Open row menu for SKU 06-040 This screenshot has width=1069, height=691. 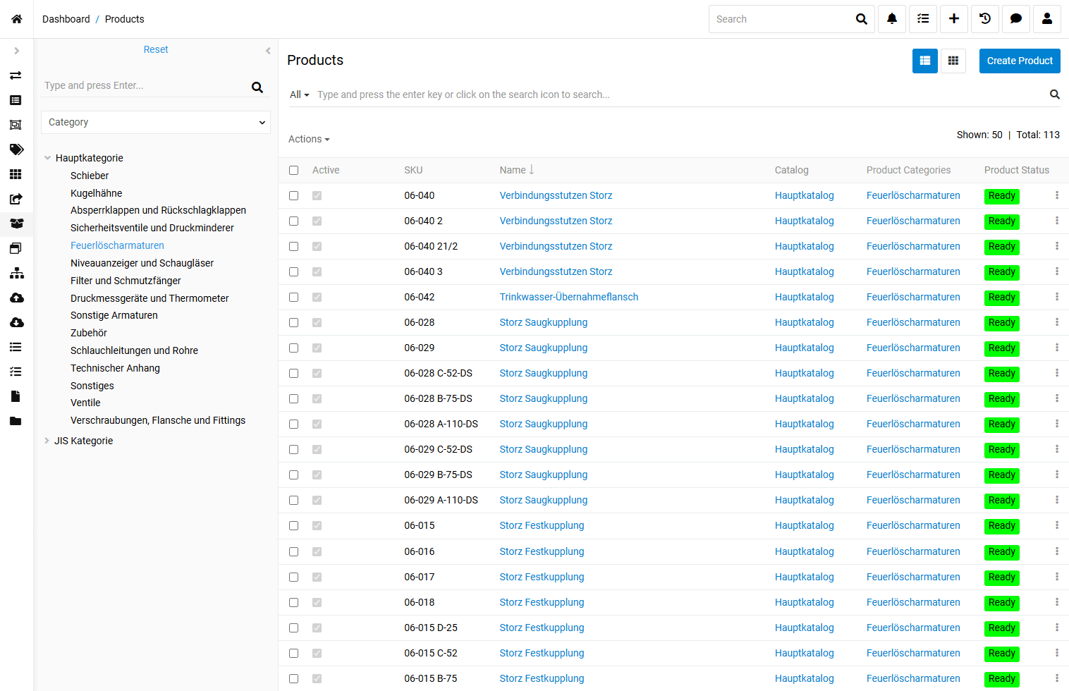pos(1056,195)
